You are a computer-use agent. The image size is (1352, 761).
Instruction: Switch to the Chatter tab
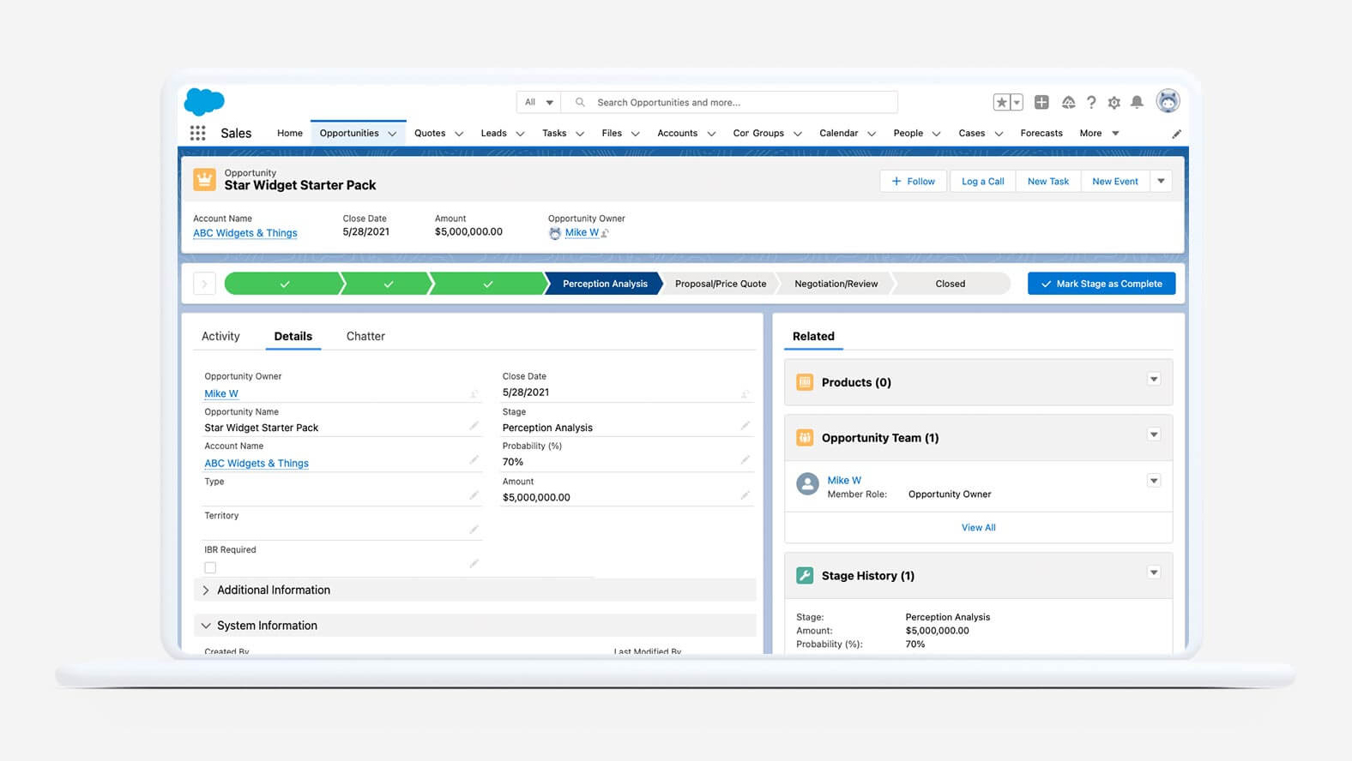coord(365,336)
